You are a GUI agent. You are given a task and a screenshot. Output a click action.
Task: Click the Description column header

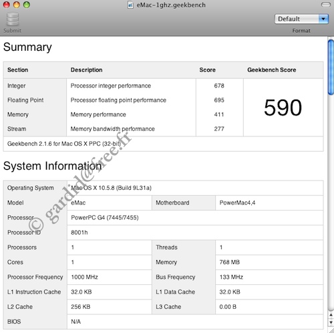(86, 70)
